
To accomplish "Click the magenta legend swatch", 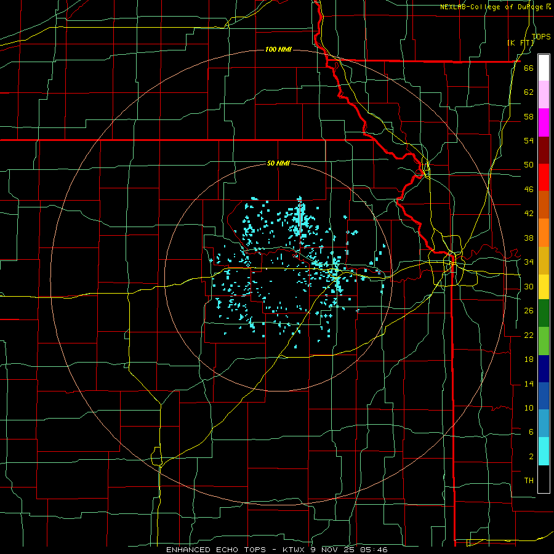I will (544, 122).
